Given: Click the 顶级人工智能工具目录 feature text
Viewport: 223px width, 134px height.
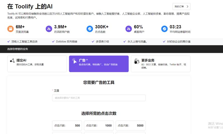Looking at the screenshot, I should tap(25, 42).
